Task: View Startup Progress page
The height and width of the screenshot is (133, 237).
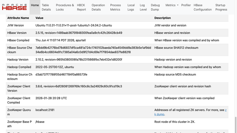Action: pos(221,7)
